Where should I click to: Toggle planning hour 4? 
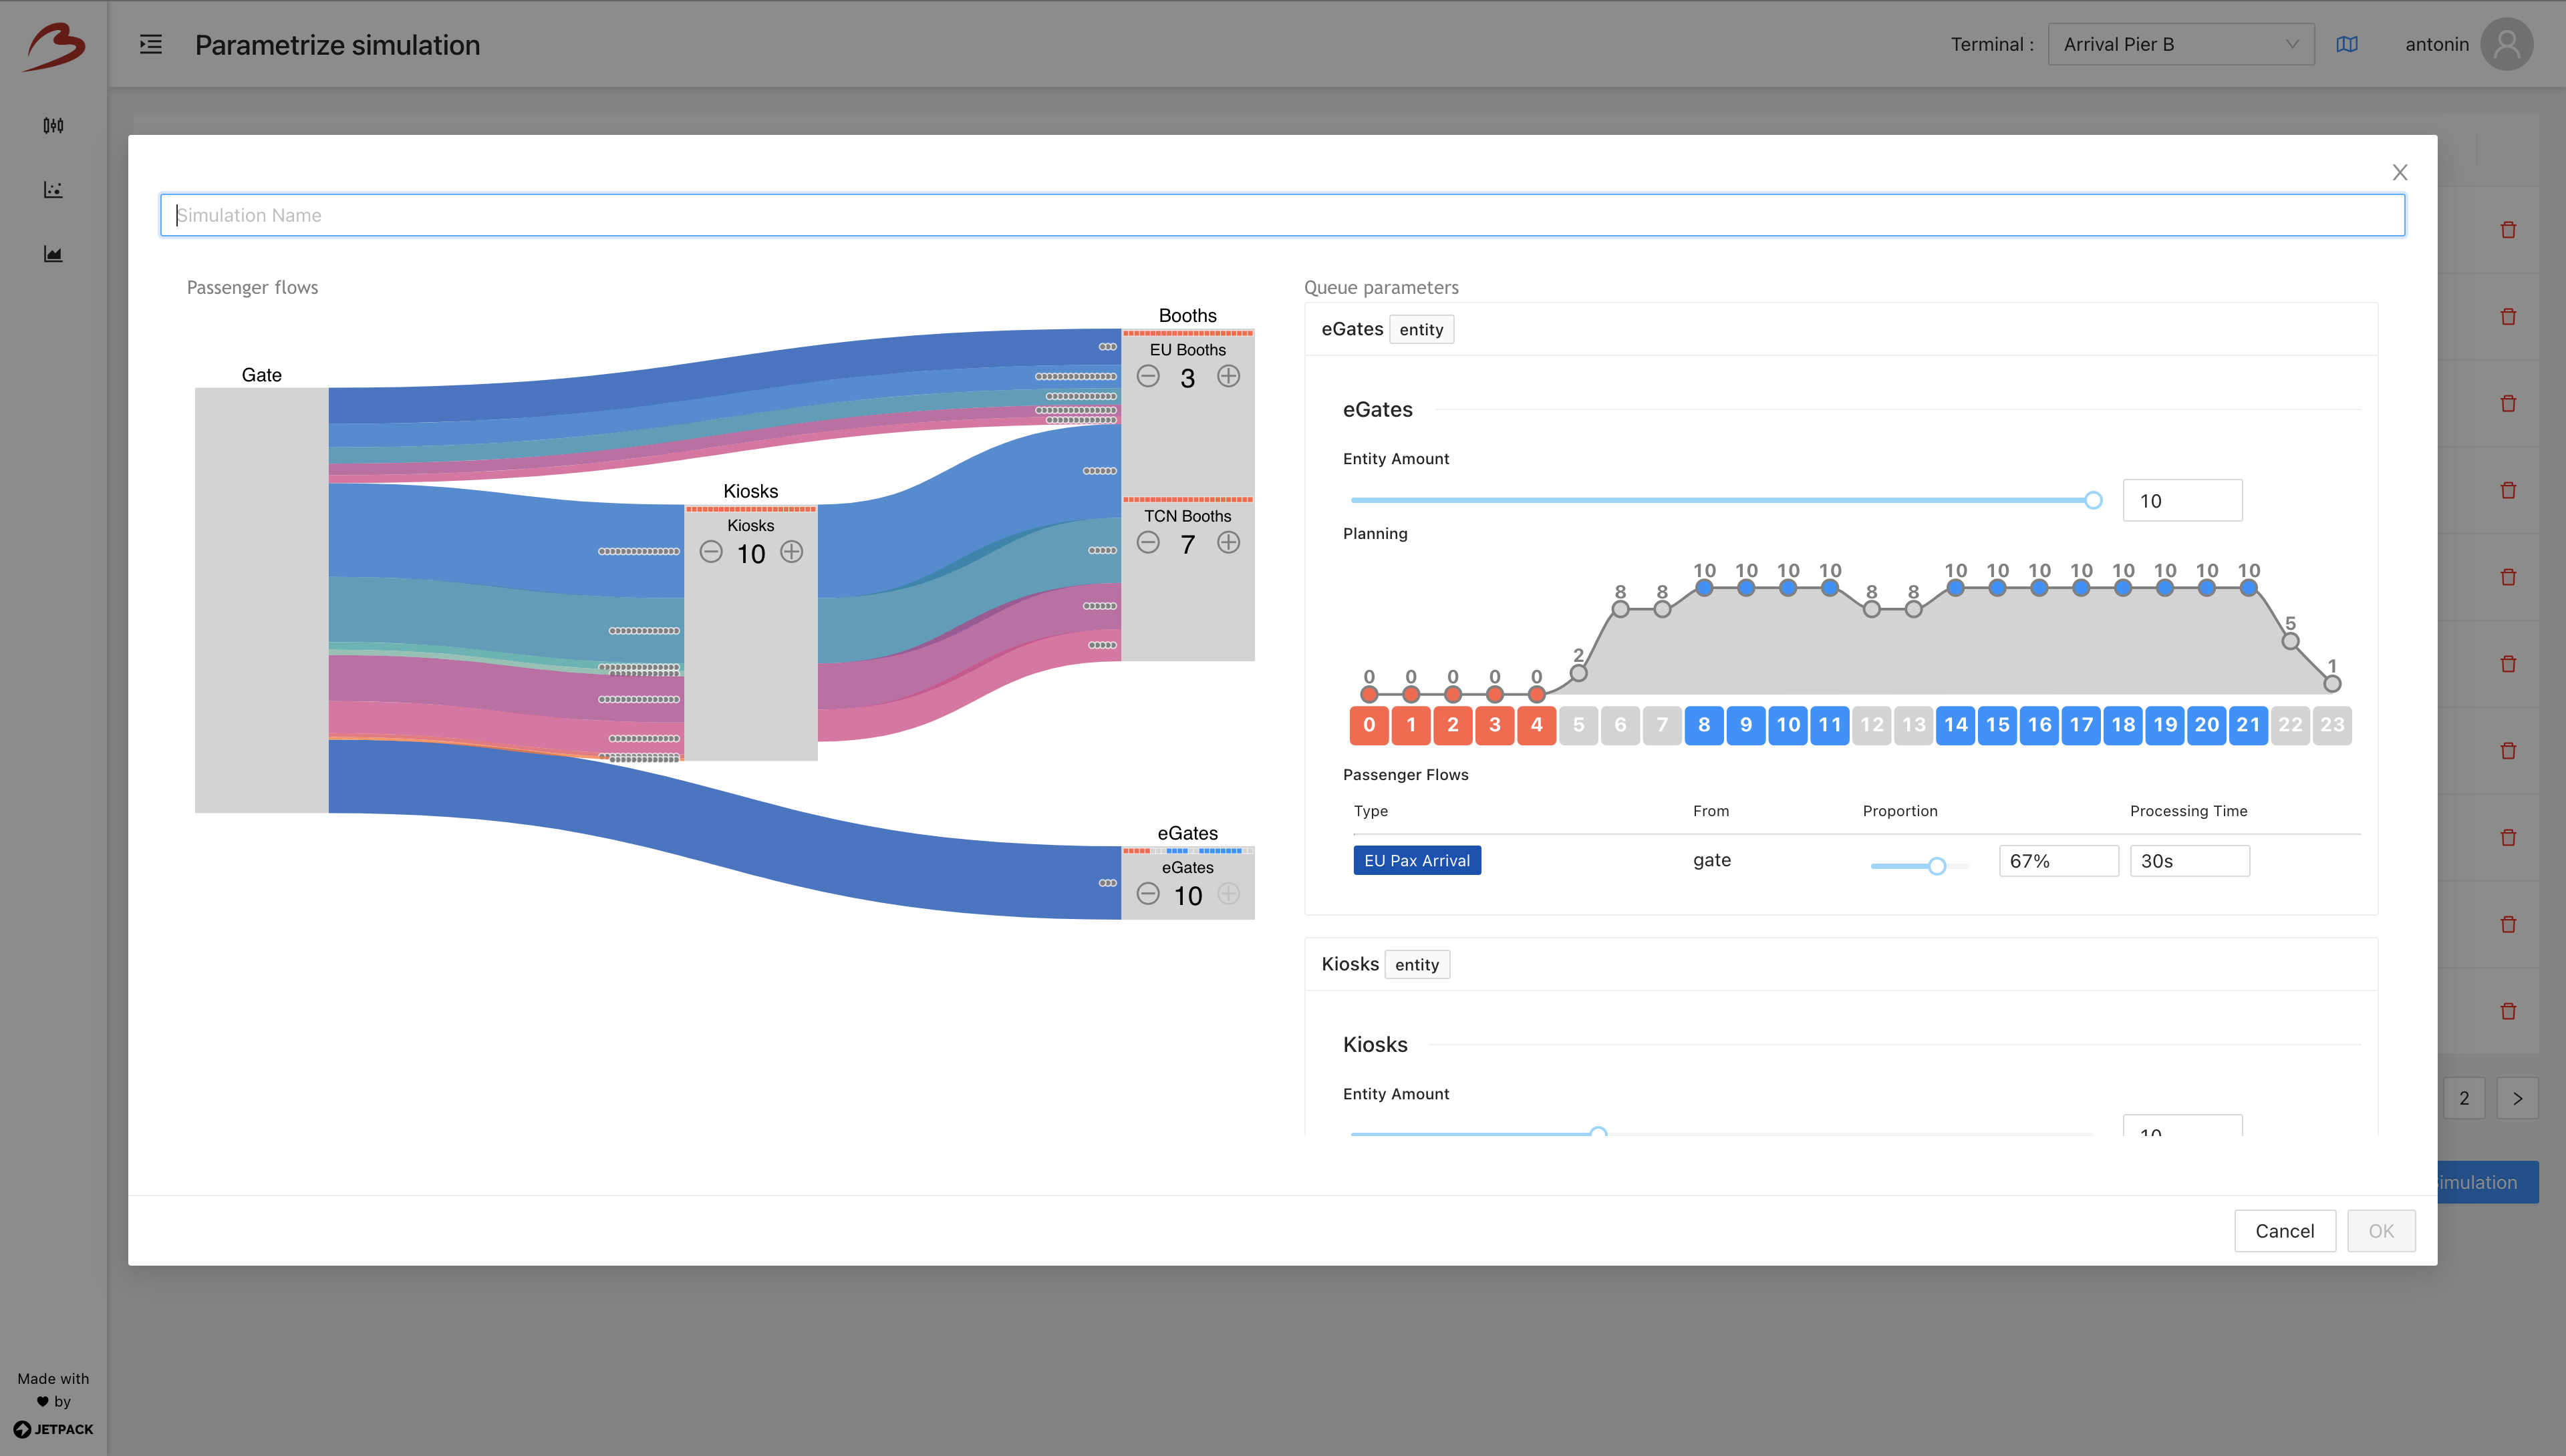pyautogui.click(x=1537, y=725)
